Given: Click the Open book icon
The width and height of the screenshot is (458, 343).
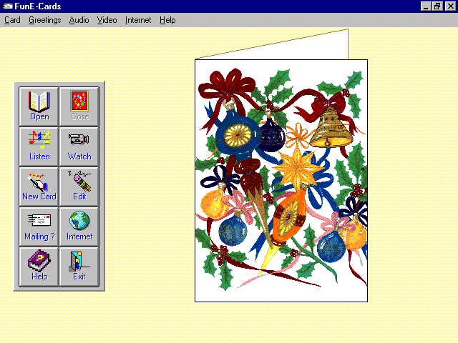Looking at the screenshot, I should pyautogui.click(x=39, y=106).
